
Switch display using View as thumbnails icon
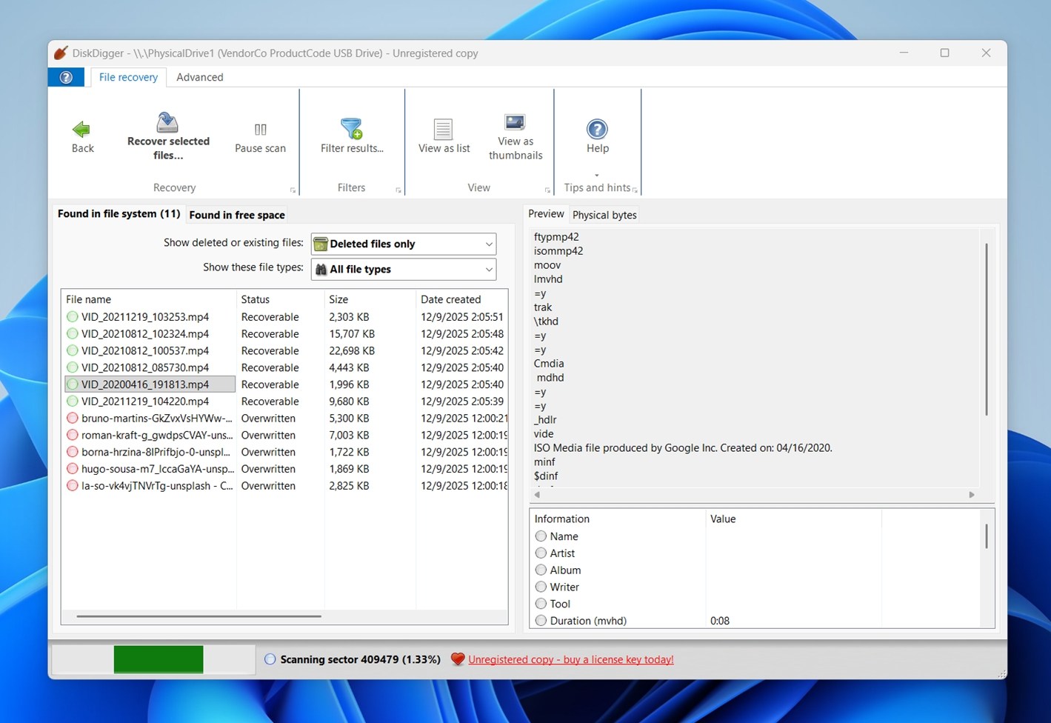click(x=514, y=121)
